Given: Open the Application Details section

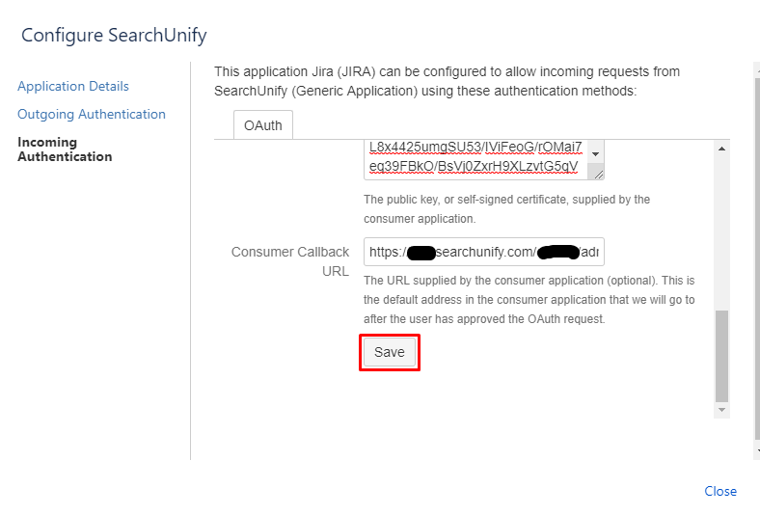Looking at the screenshot, I should pyautogui.click(x=73, y=86).
